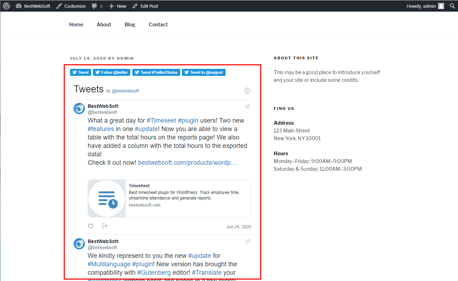
Task: Go to the Home page
Action: (76, 25)
